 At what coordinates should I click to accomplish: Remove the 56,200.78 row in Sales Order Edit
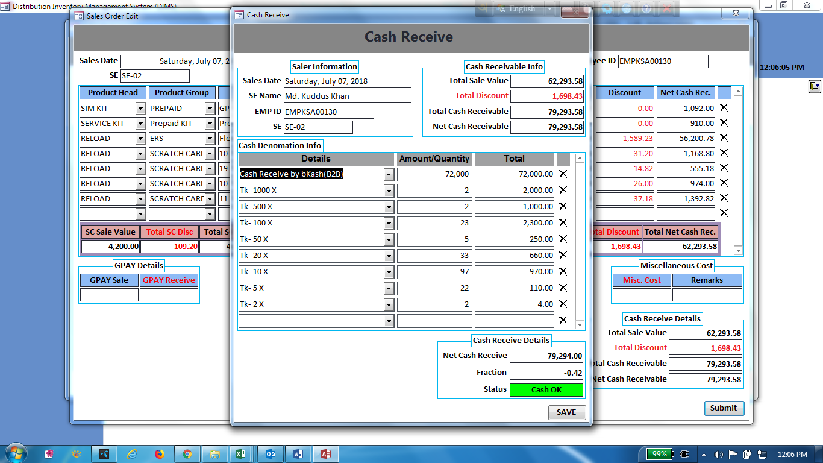point(724,138)
